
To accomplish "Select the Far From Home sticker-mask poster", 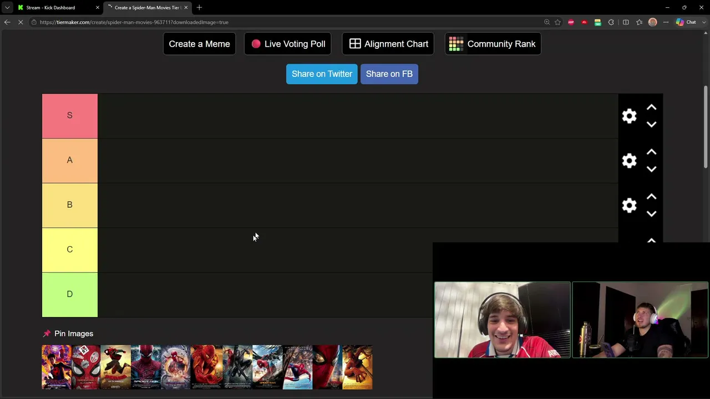I will (87, 367).
